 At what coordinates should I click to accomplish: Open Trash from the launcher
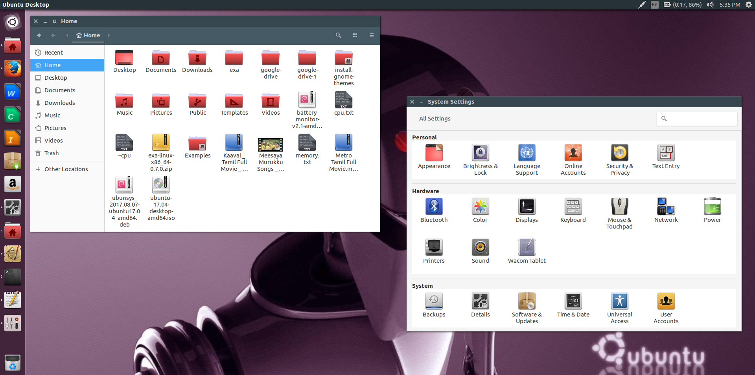[13, 362]
